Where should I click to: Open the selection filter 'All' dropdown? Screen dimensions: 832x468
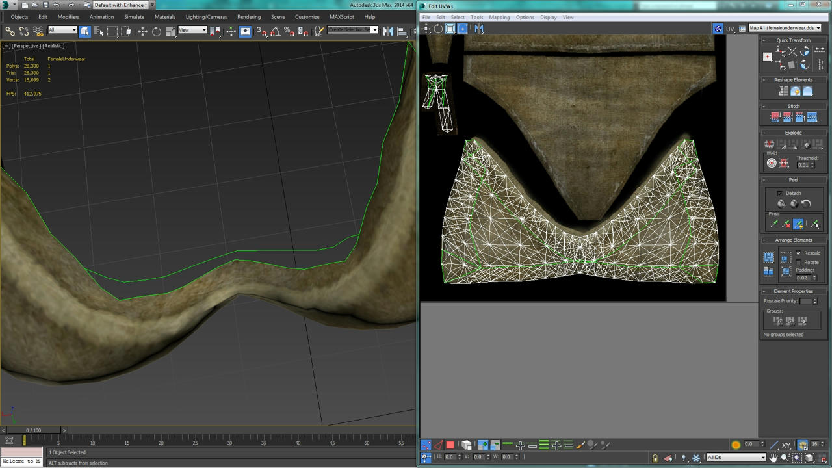(x=62, y=30)
